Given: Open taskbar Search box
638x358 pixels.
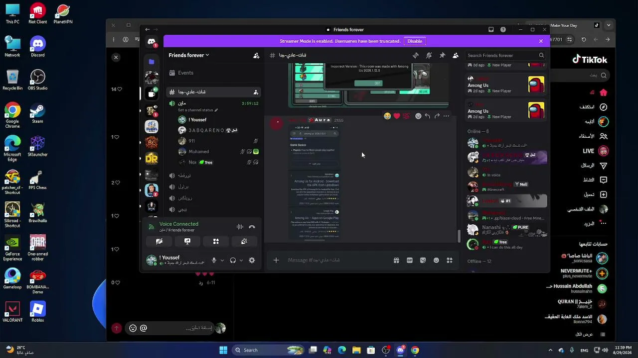Looking at the screenshot, I should (268, 350).
